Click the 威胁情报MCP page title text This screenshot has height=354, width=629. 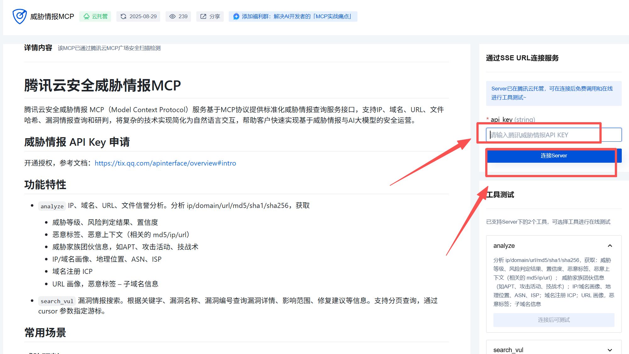tap(52, 16)
